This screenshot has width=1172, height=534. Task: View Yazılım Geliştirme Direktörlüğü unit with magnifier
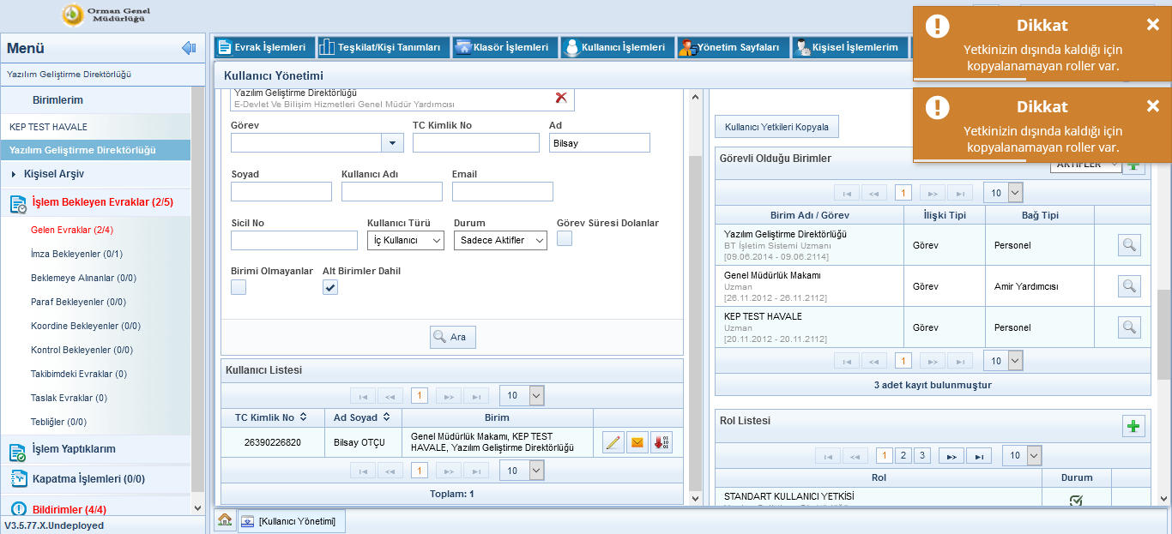[1129, 245]
